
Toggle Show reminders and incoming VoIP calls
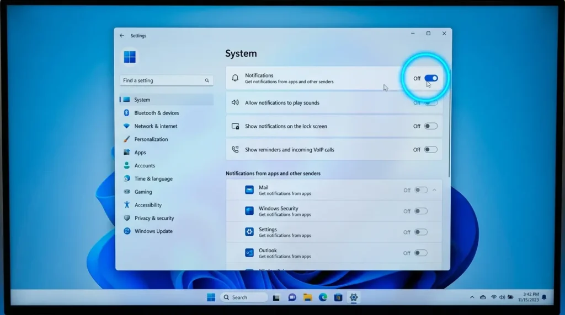tap(430, 150)
